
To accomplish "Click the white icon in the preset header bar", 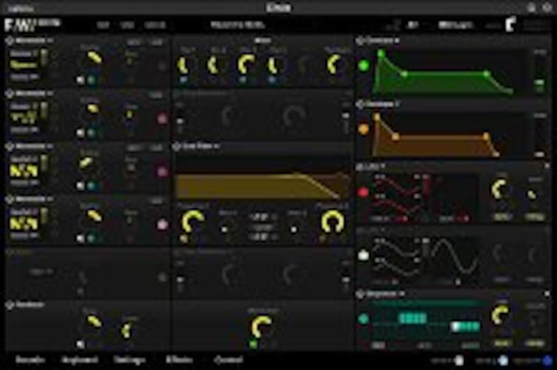I will pos(510,24).
